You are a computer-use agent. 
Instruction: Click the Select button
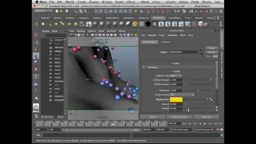153,117
